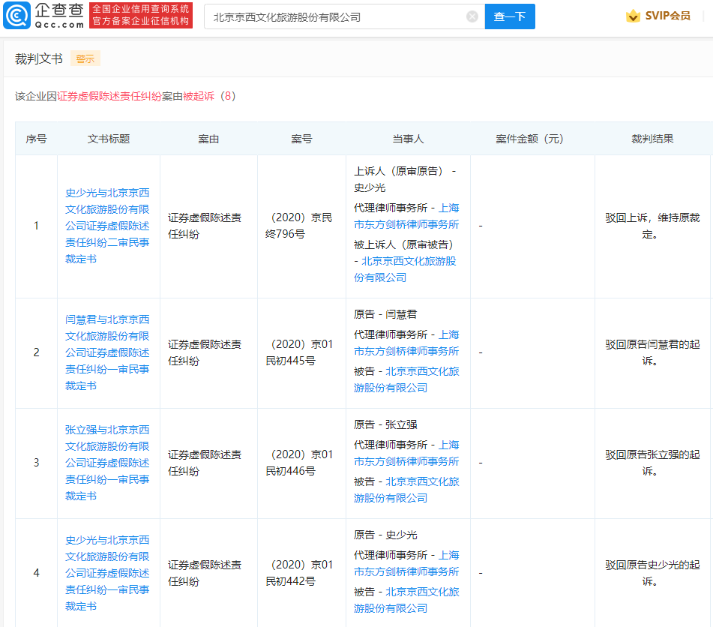Image resolution: width=713 pixels, height=627 pixels.
Task: Open defendant 北京京西文化旅游股份有限公司 link in row 4
Action: (x=406, y=600)
